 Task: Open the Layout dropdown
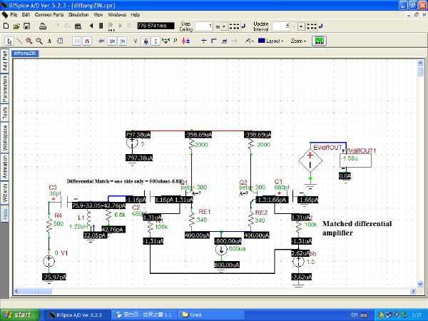tap(271, 41)
